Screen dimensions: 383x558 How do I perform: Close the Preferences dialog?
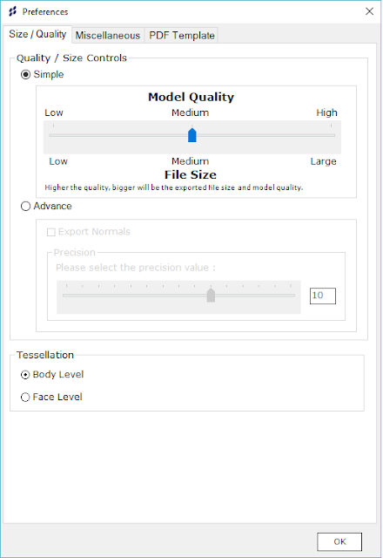pos(369,11)
